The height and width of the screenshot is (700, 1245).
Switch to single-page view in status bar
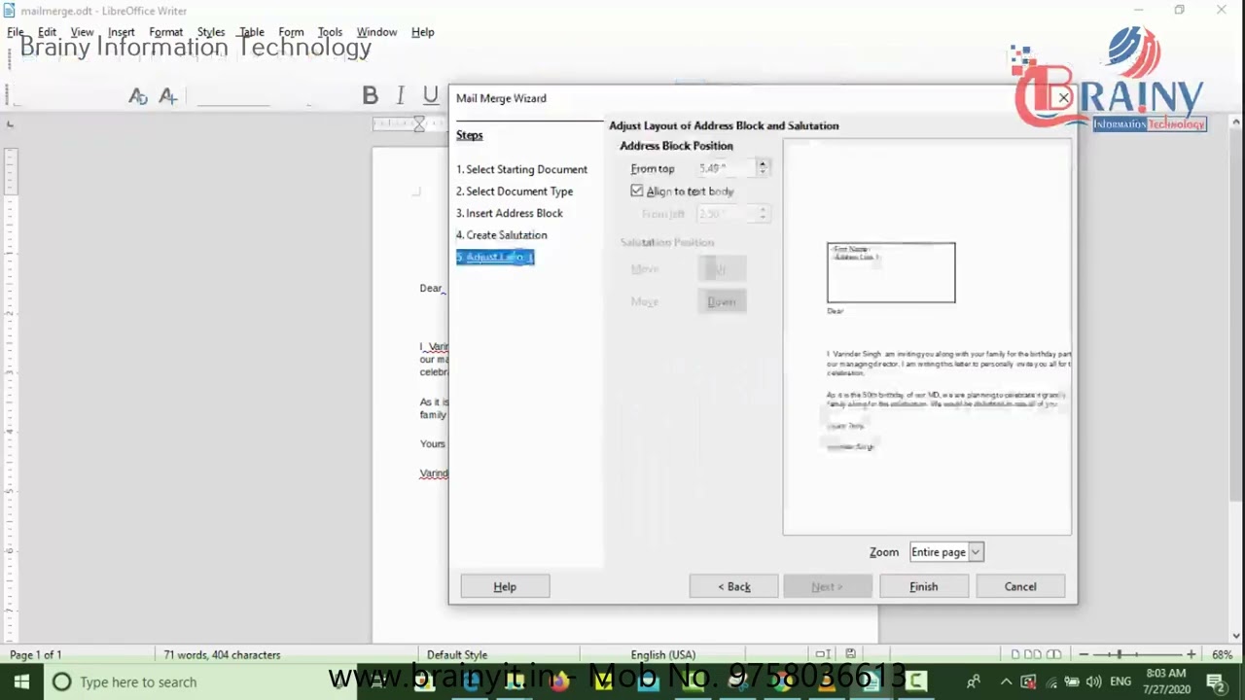pos(1015,654)
